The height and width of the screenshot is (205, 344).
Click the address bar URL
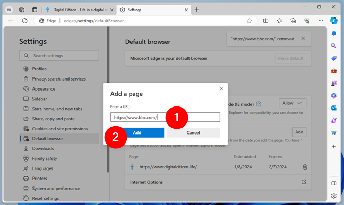(x=93, y=21)
